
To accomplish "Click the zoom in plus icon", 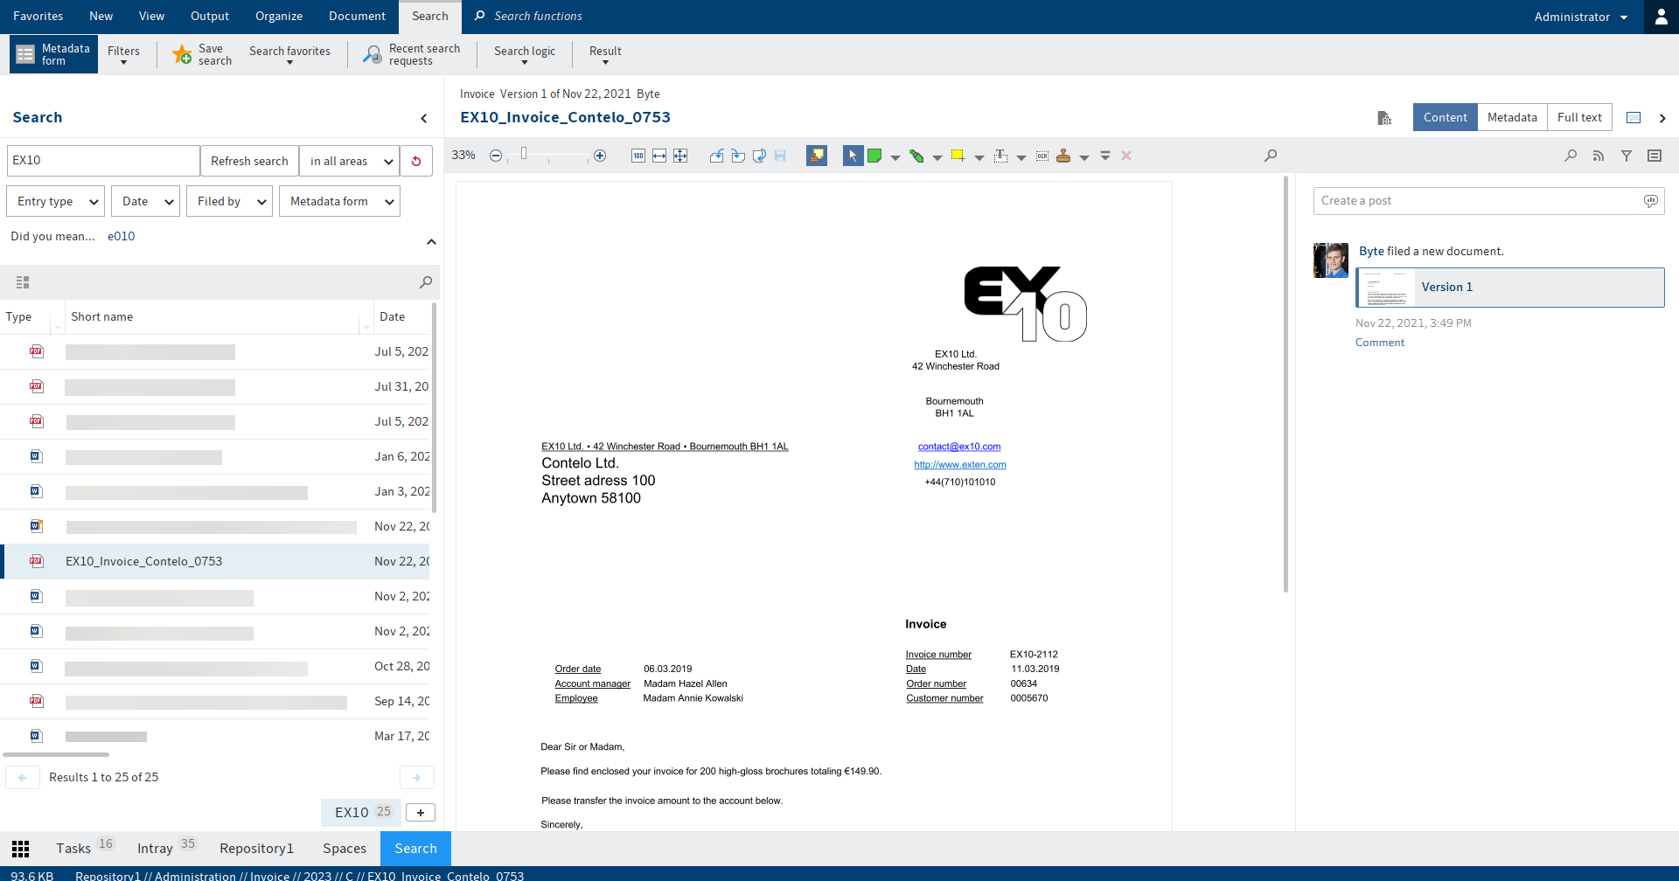I will [600, 156].
